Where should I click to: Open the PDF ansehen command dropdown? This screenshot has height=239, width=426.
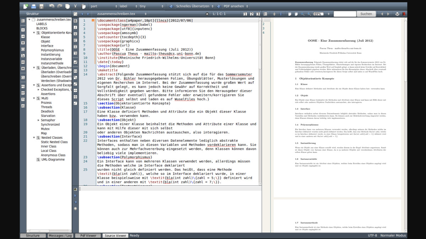(235, 6)
